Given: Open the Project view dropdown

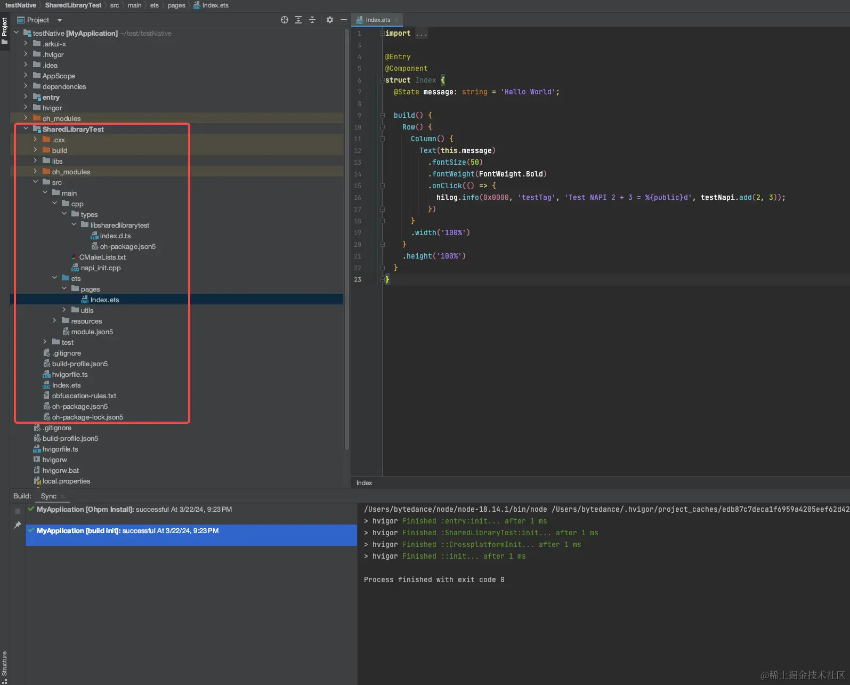Looking at the screenshot, I should (60, 20).
